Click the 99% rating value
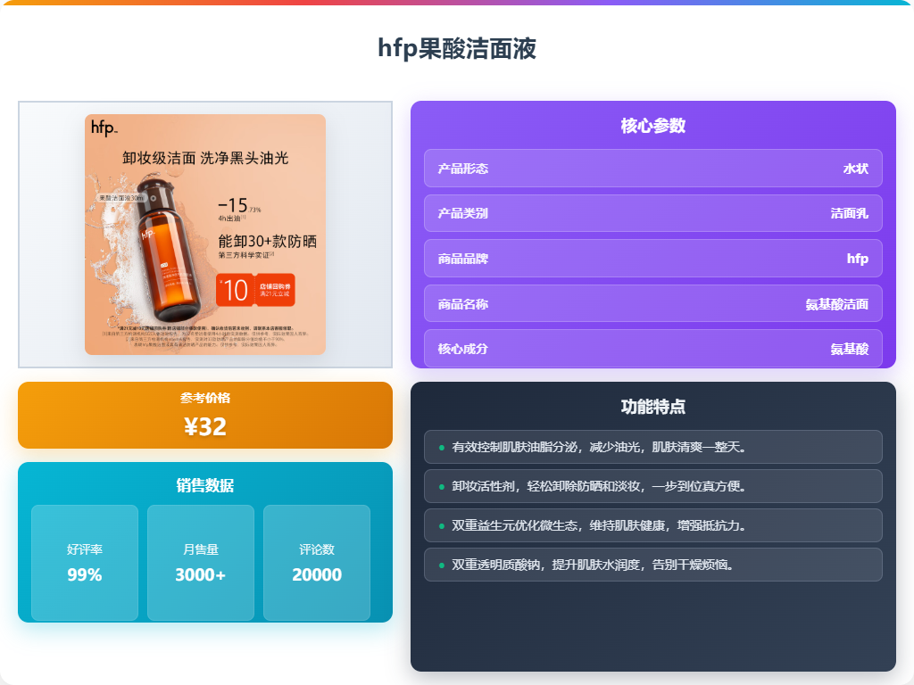The height and width of the screenshot is (685, 914). [x=85, y=575]
